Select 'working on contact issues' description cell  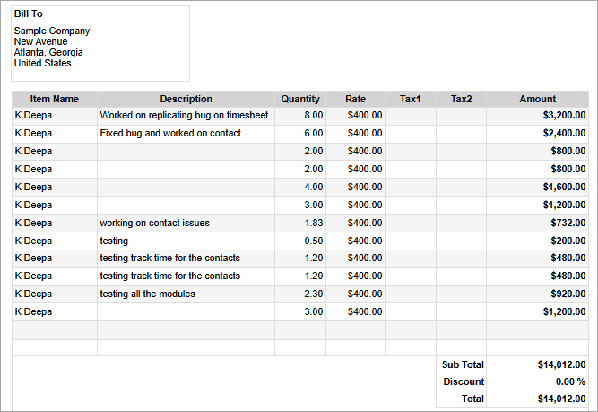154,223
